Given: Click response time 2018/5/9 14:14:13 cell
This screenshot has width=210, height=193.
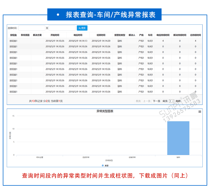Looking at the screenshot, I should point(78,41).
